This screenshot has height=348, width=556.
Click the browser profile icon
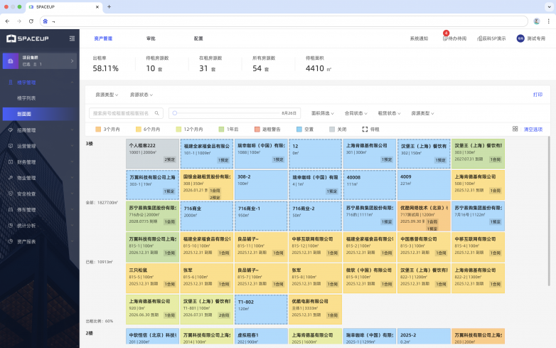click(x=537, y=21)
